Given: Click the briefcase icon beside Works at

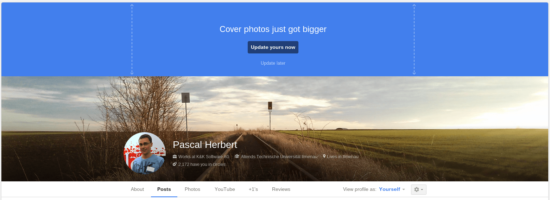Looking at the screenshot, I should click(175, 157).
